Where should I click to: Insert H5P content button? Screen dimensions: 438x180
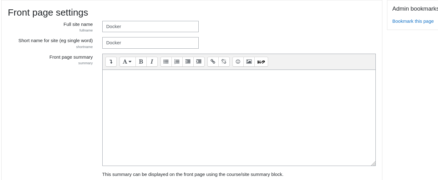click(x=261, y=62)
